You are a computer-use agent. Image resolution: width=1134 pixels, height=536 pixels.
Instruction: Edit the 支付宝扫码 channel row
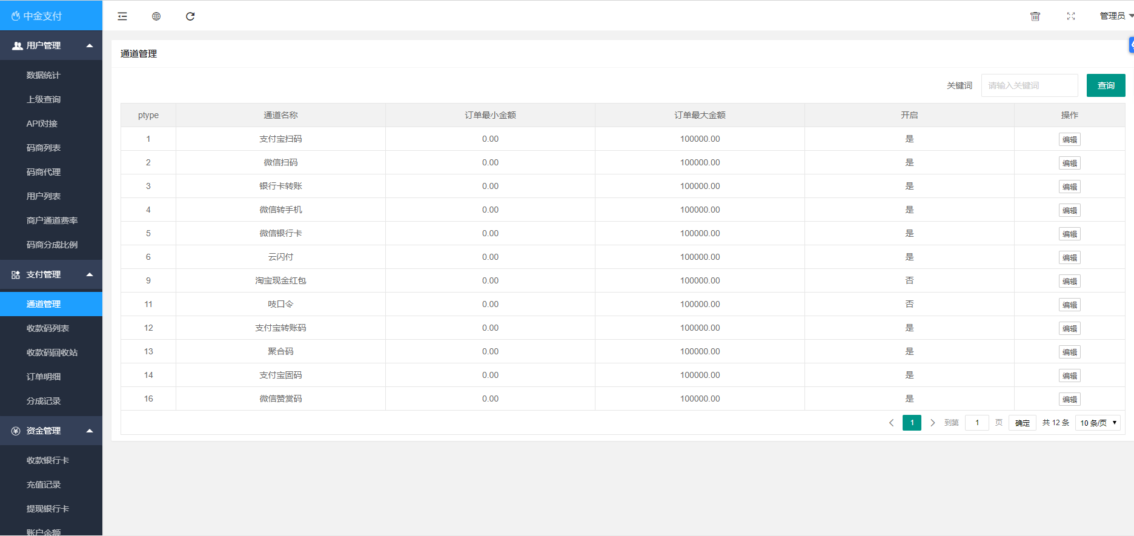1069,139
